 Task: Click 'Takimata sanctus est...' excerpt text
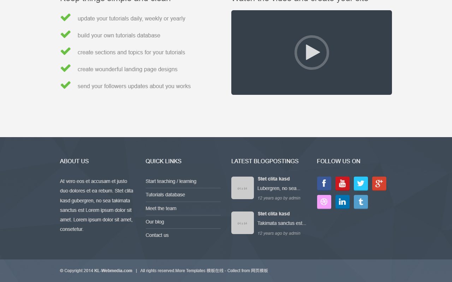tap(282, 223)
